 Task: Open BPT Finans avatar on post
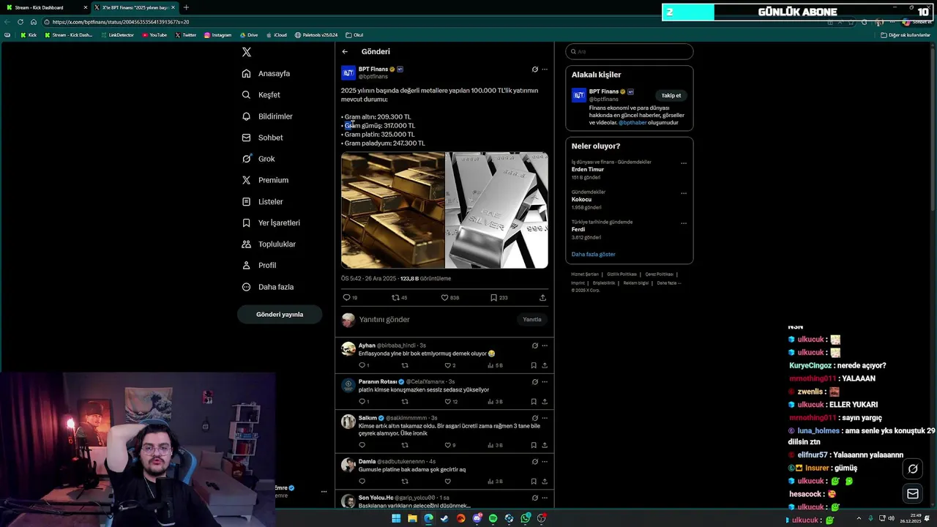348,72
